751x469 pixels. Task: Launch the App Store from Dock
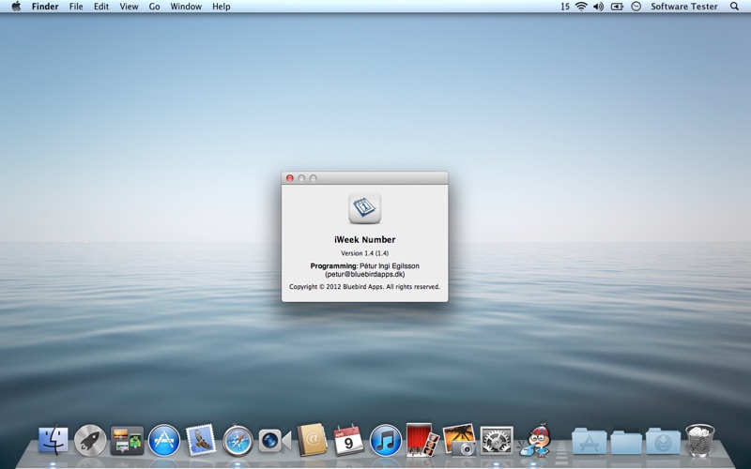163,440
